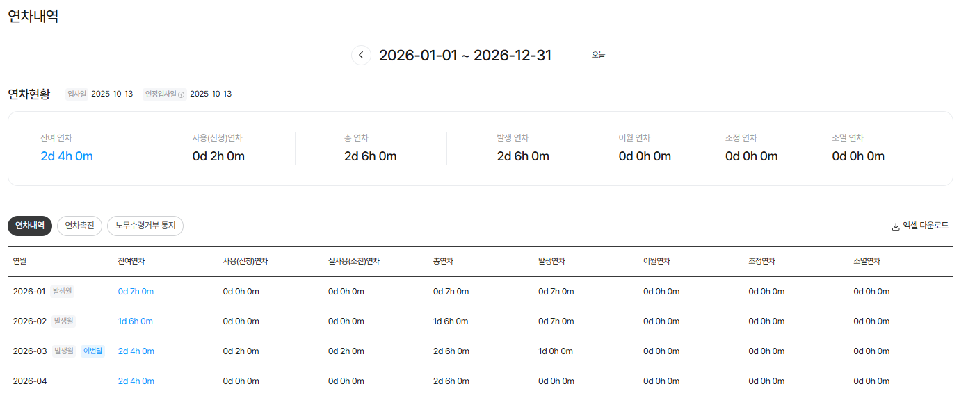Click 2026-02 remaining leave 1d 6h 0m

(136, 321)
